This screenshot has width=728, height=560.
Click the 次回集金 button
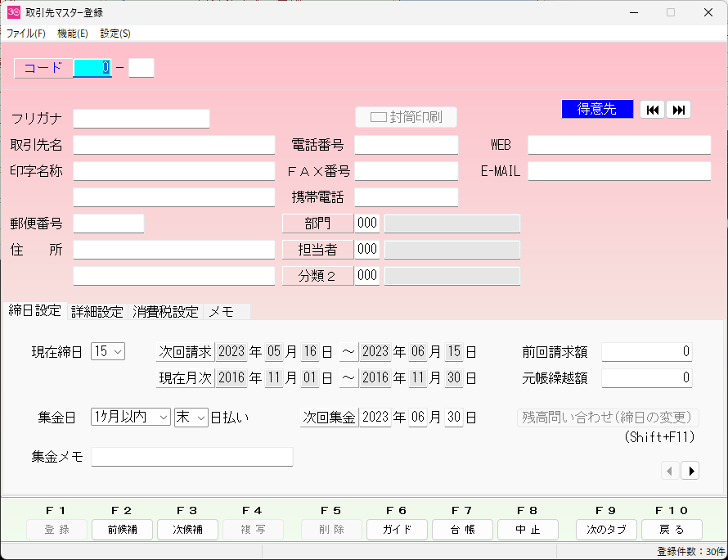pyautogui.click(x=329, y=418)
